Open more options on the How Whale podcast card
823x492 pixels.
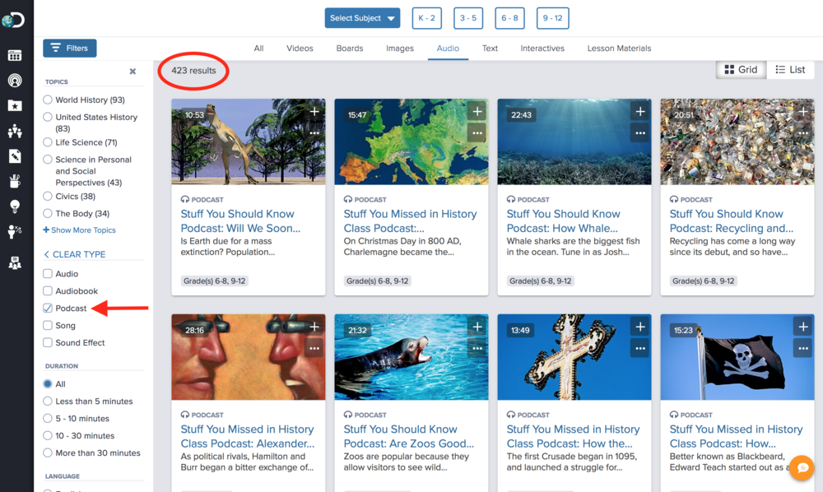pyautogui.click(x=640, y=132)
